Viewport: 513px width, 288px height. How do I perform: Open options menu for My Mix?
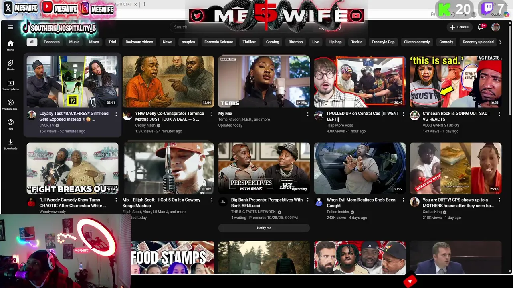click(x=308, y=114)
